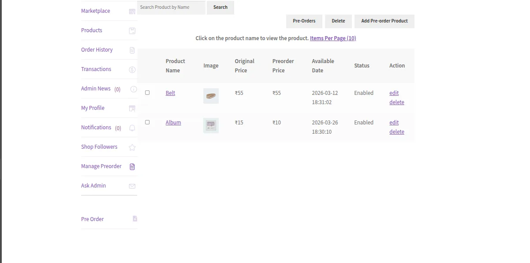
Task: Tick the checkbox for Belt product
Action: click(147, 93)
